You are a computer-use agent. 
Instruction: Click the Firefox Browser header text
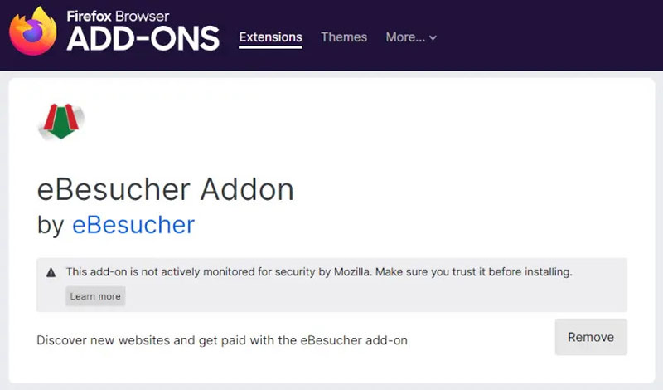pyautogui.click(x=118, y=16)
